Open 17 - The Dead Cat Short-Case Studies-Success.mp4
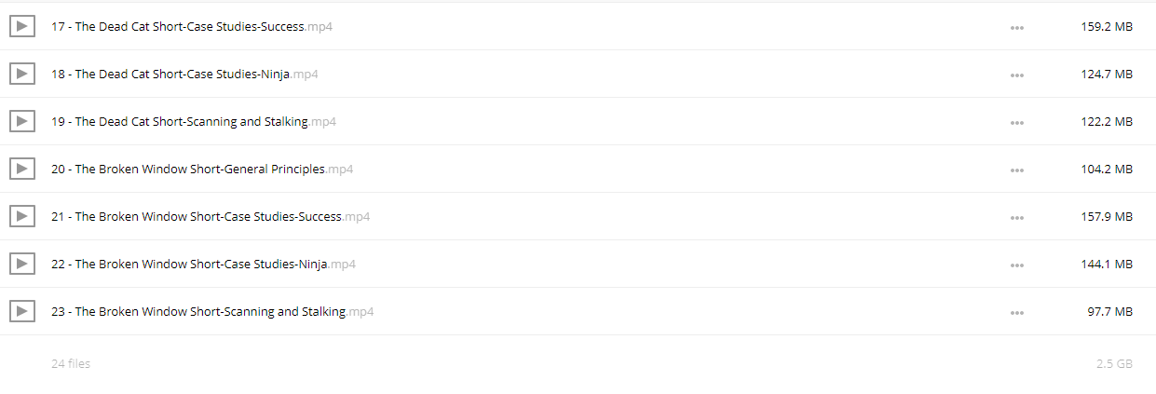1156x394 pixels. tap(192, 27)
